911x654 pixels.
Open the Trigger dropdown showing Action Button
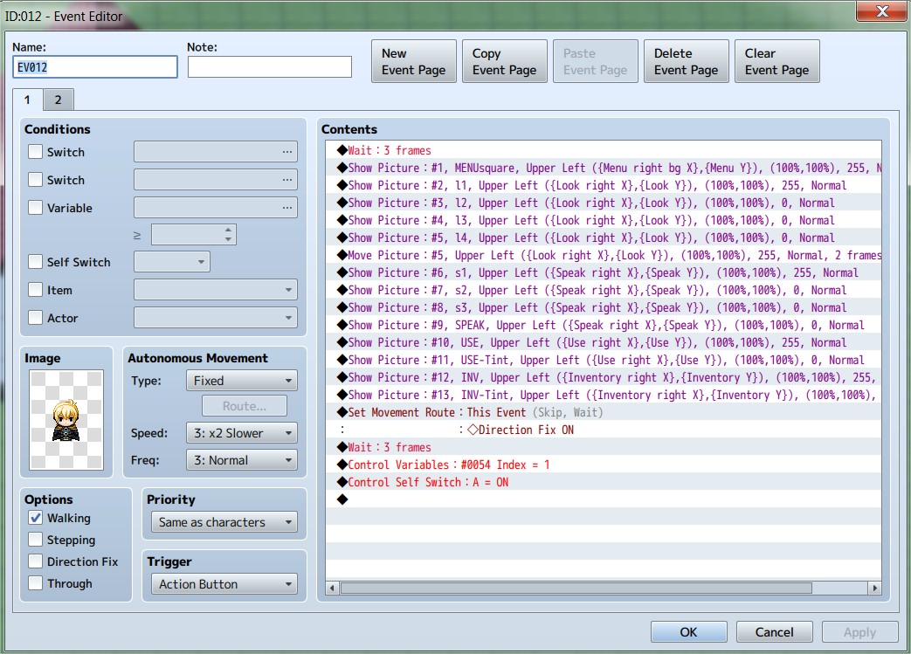point(224,584)
